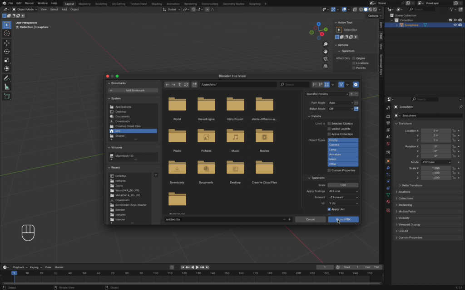Image resolution: width=465 pixels, height=290 pixels.
Task: Switch perspective/orthographic grid icon in viewport
Action: pos(325,66)
